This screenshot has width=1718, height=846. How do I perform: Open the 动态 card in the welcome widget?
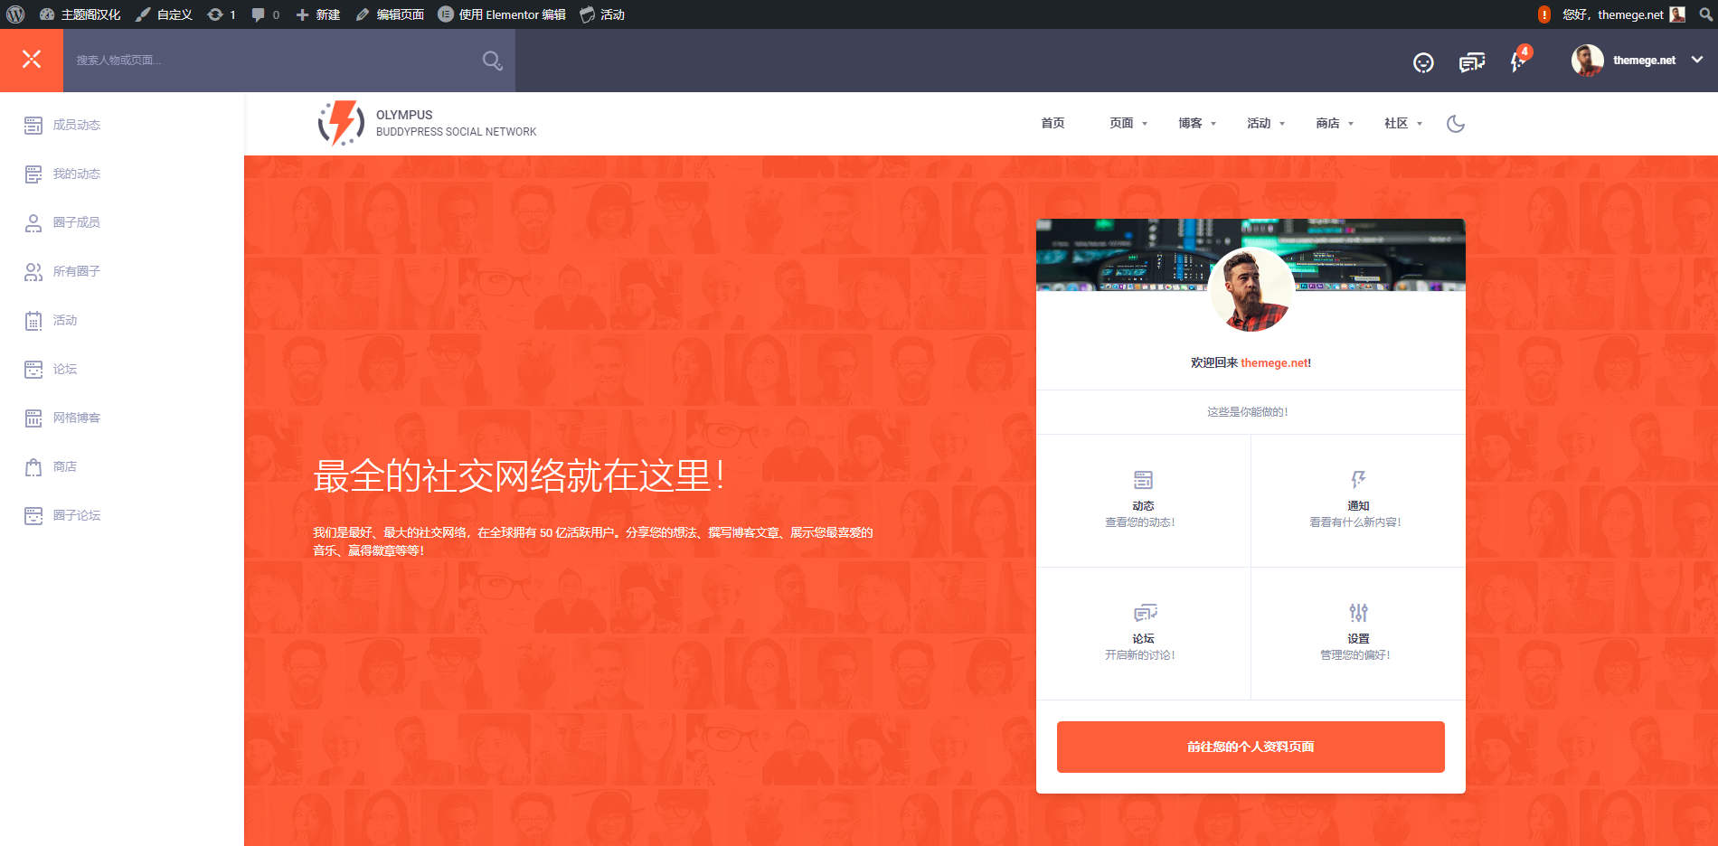pyautogui.click(x=1143, y=501)
